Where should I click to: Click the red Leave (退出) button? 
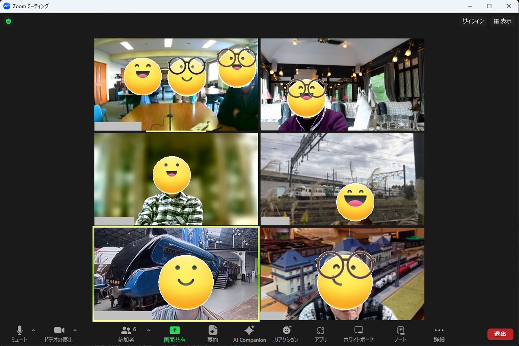click(500, 334)
